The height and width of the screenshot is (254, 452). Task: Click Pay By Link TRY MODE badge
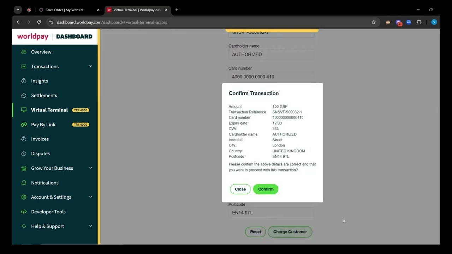[81, 125]
